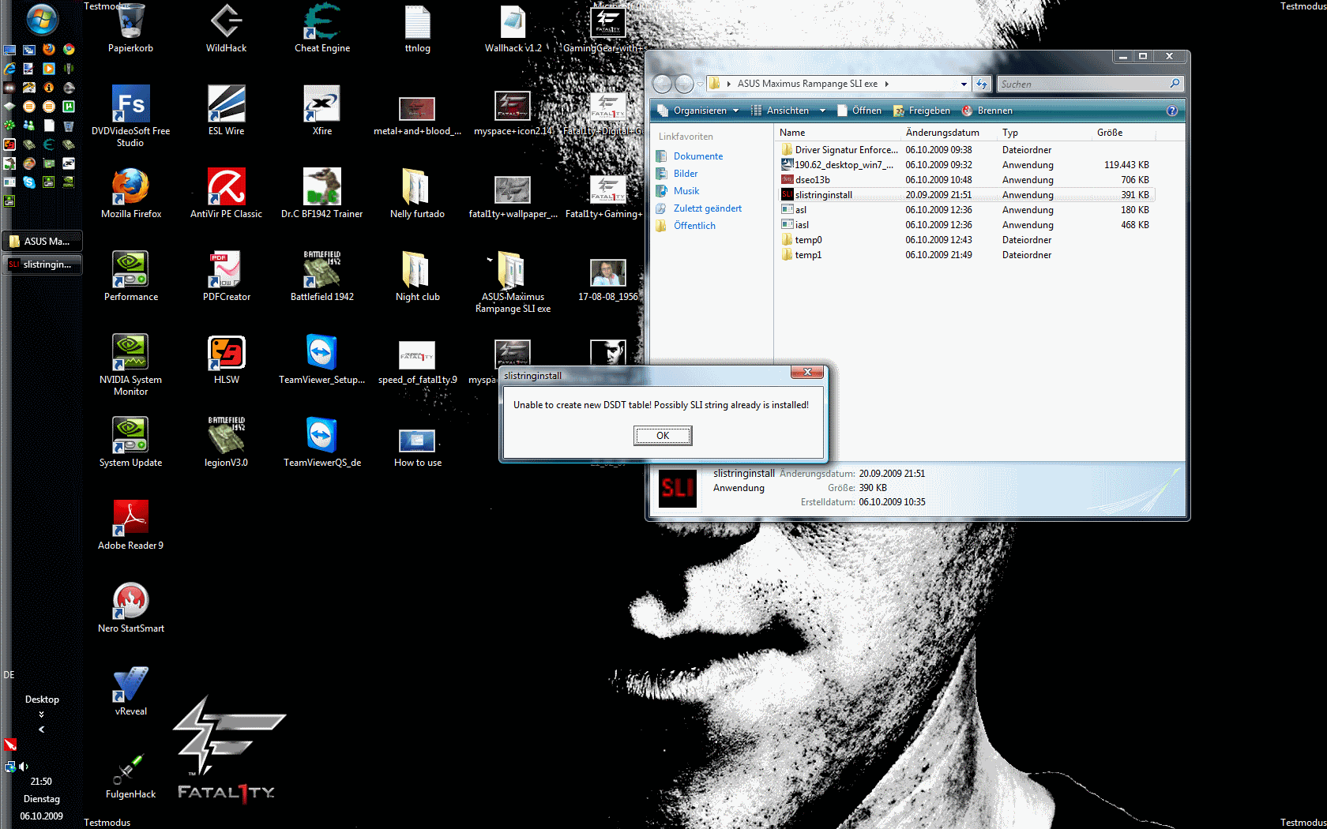Open Öffentlich favorite link
This screenshot has width=1327, height=829.
694,226
